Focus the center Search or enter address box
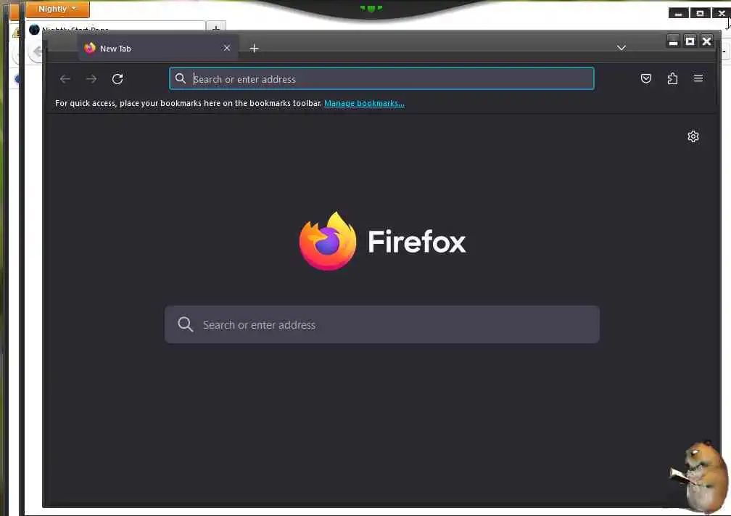 point(382,324)
